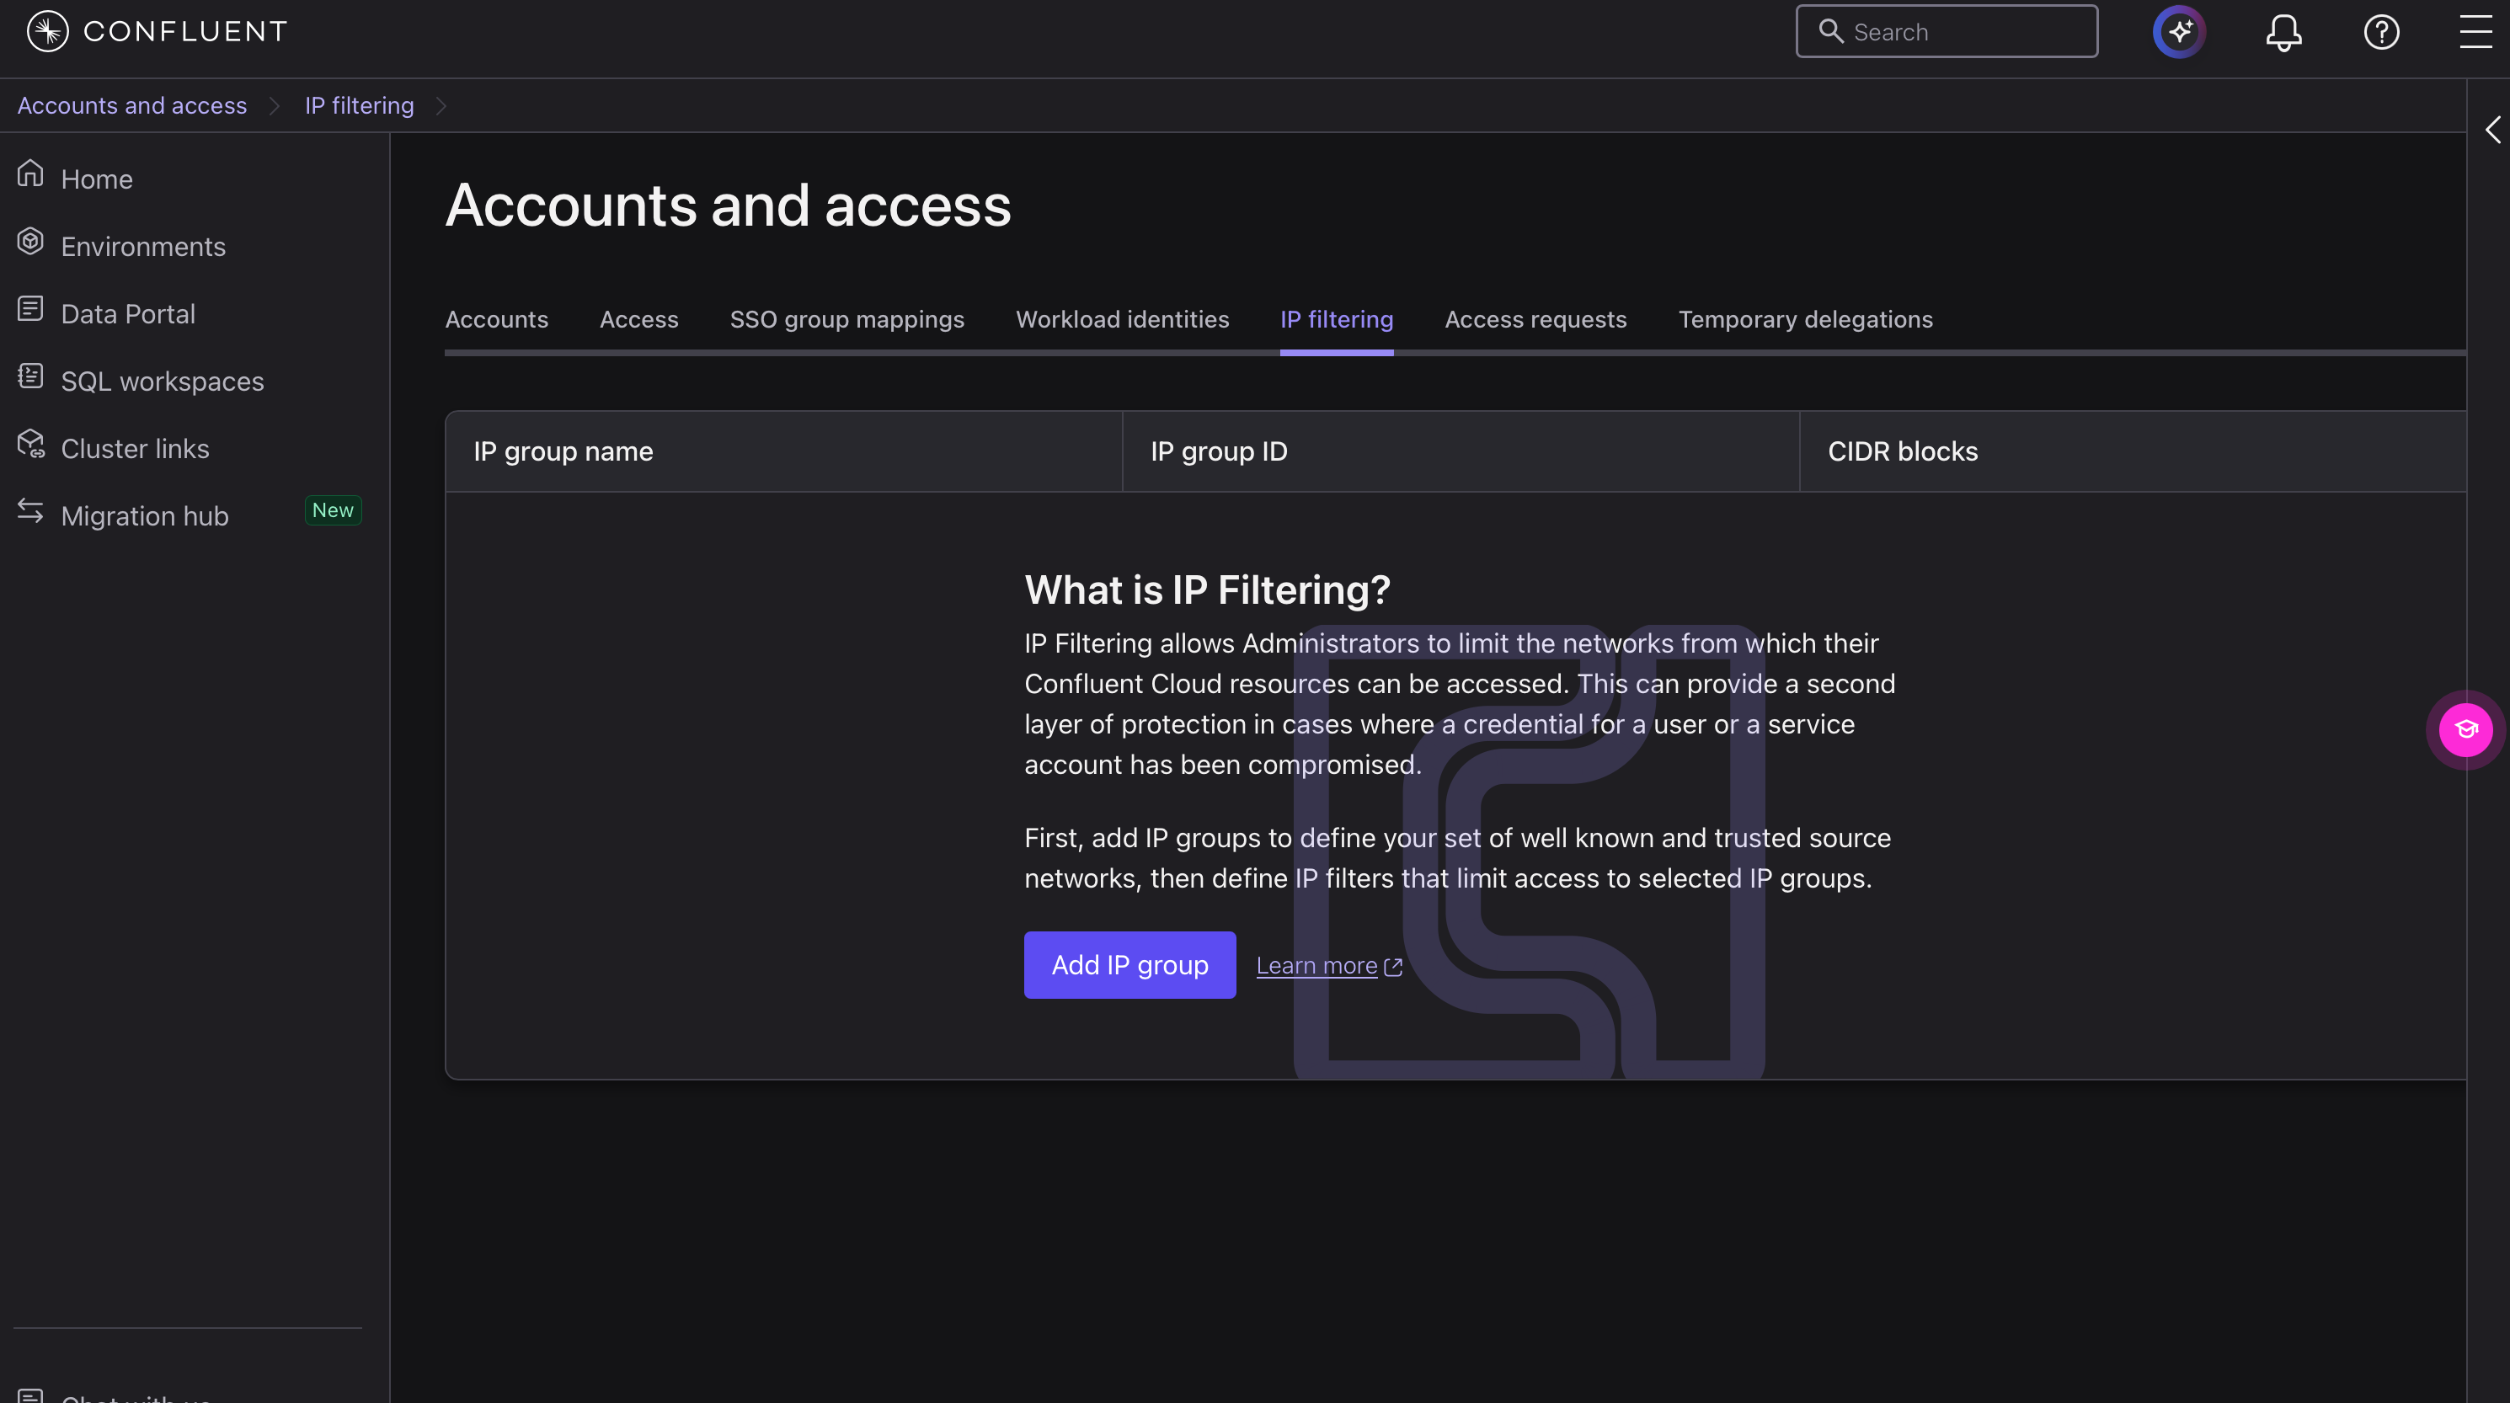2510x1403 pixels.
Task: Open SQL workspaces in the sidebar
Action: pos(162,381)
